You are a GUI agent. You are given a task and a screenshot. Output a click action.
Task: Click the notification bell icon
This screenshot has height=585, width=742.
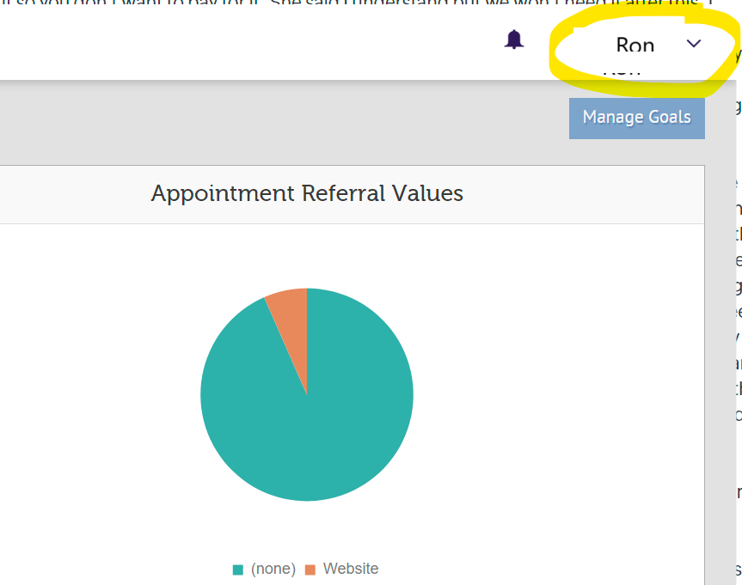(514, 40)
